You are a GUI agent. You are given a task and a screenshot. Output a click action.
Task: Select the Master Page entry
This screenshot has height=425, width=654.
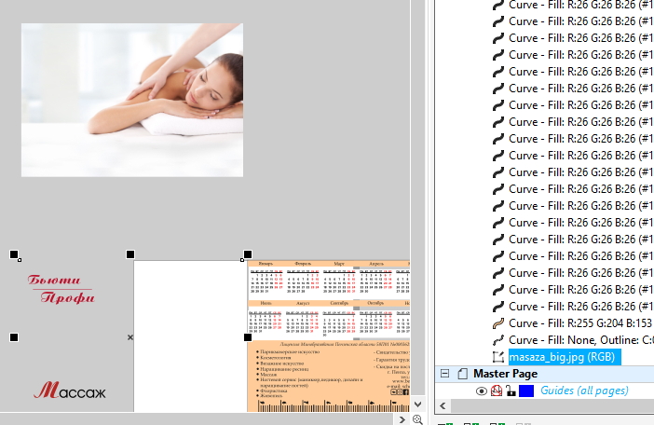click(505, 374)
